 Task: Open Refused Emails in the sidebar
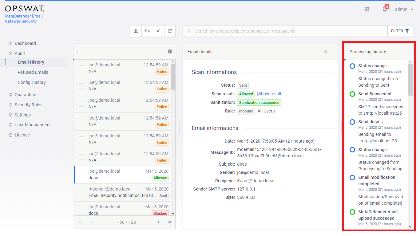[33, 72]
